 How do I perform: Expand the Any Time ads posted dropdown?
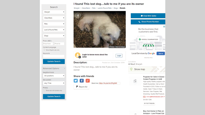(54, 83)
